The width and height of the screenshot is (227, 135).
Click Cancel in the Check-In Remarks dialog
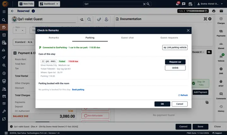(179, 104)
